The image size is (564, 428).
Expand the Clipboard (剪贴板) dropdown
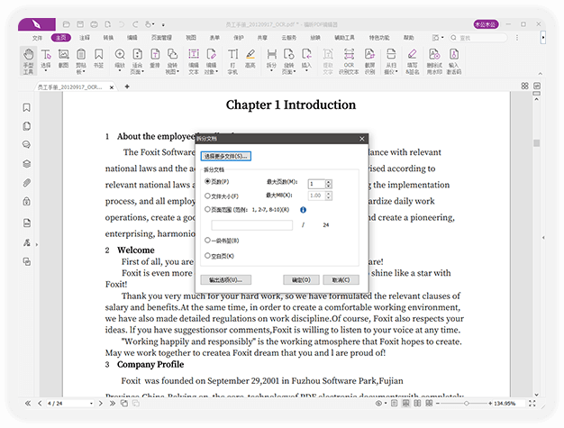tap(84, 72)
